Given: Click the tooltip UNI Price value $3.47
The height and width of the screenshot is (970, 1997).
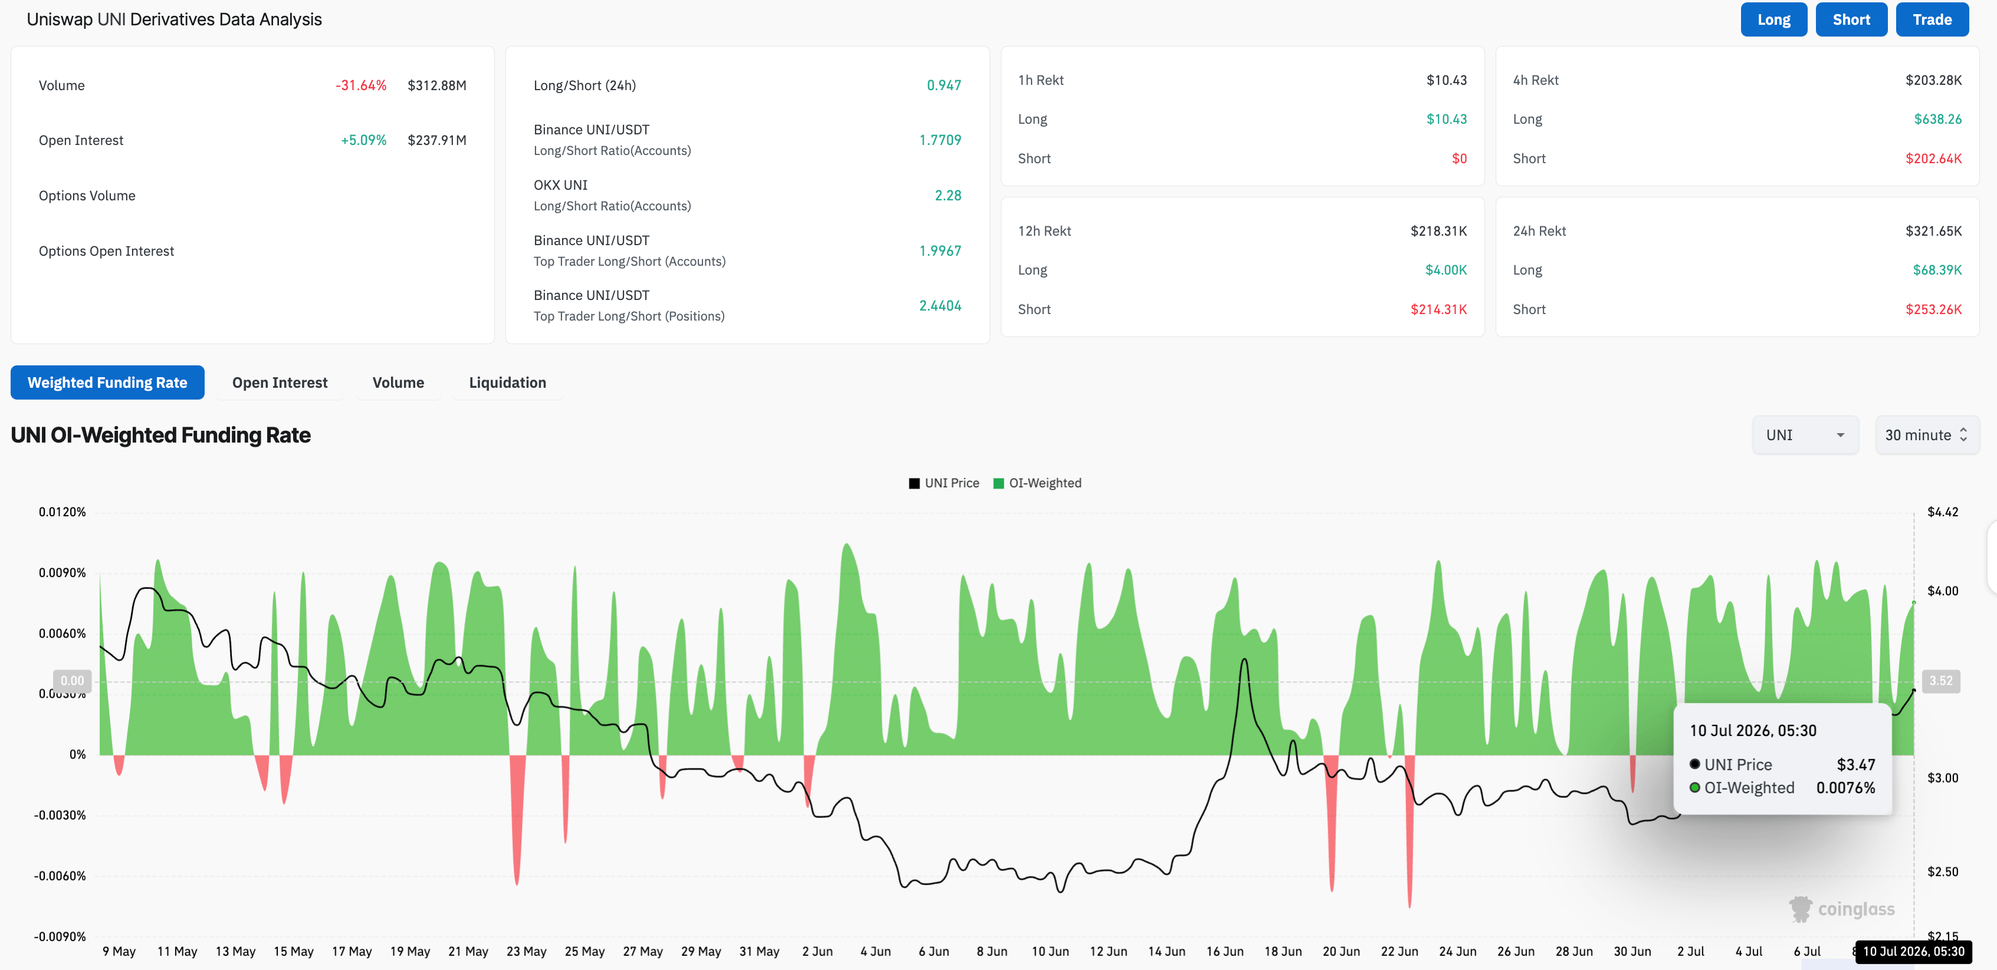Looking at the screenshot, I should [1856, 764].
